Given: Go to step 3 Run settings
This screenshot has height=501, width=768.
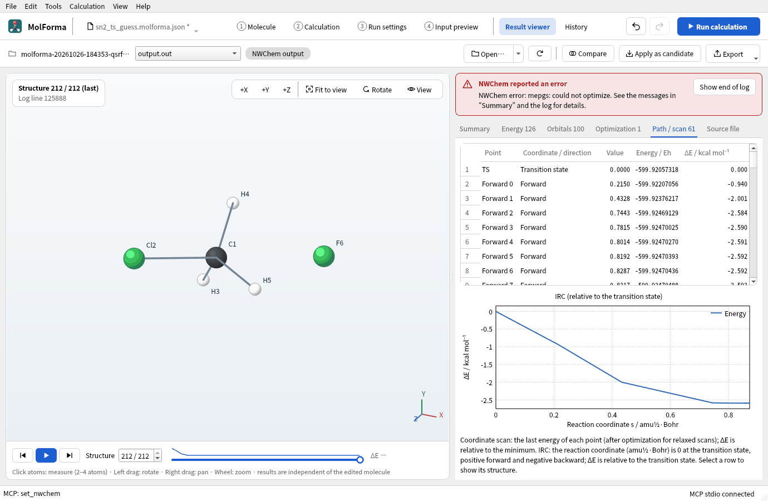Looking at the screenshot, I should tap(382, 27).
